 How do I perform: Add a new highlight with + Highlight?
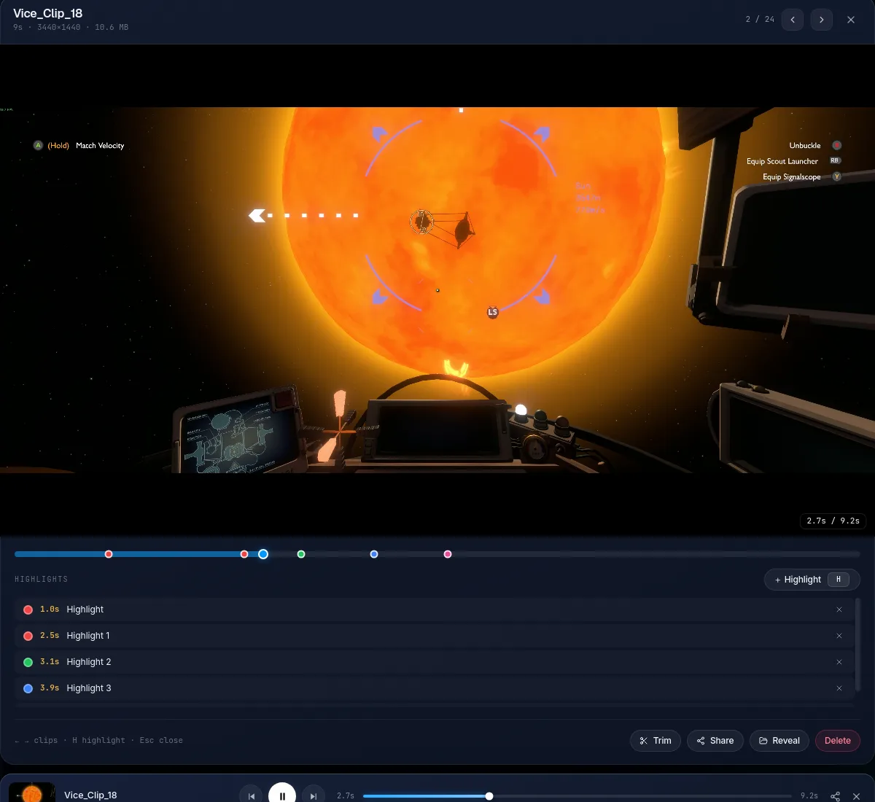point(812,580)
